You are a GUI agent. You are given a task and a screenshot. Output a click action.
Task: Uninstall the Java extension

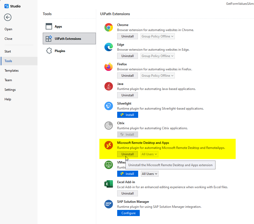click(128, 95)
